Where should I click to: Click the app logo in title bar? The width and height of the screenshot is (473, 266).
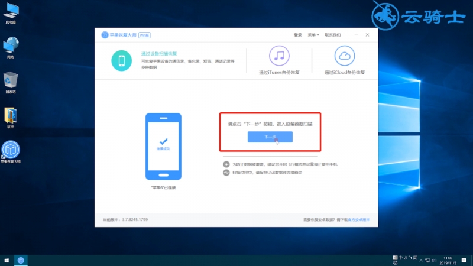105,35
